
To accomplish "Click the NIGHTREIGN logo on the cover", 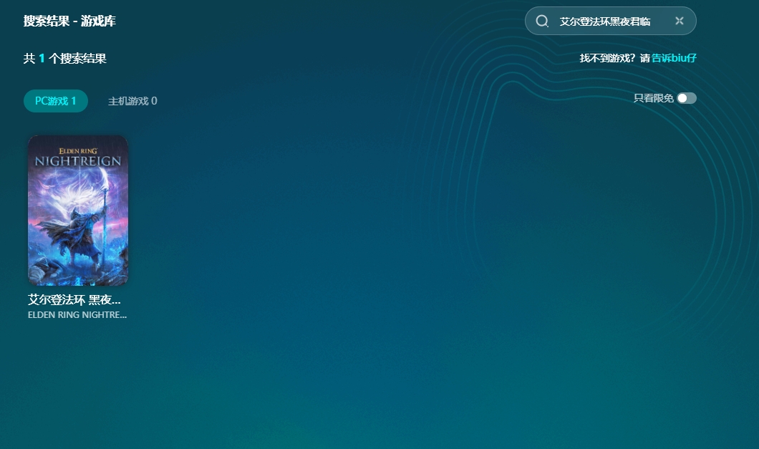I will pyautogui.click(x=78, y=161).
